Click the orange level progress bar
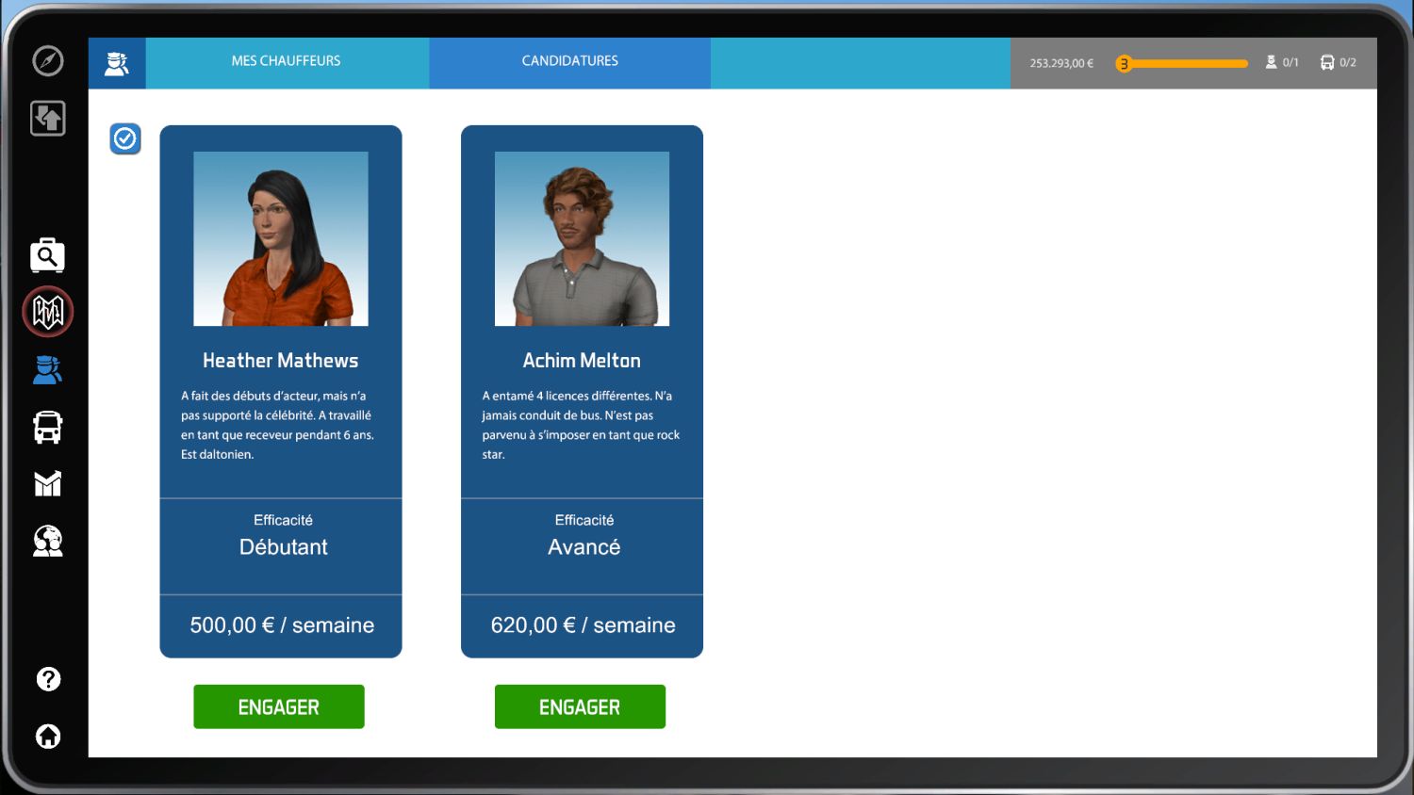The width and height of the screenshot is (1414, 795). pos(1182,64)
